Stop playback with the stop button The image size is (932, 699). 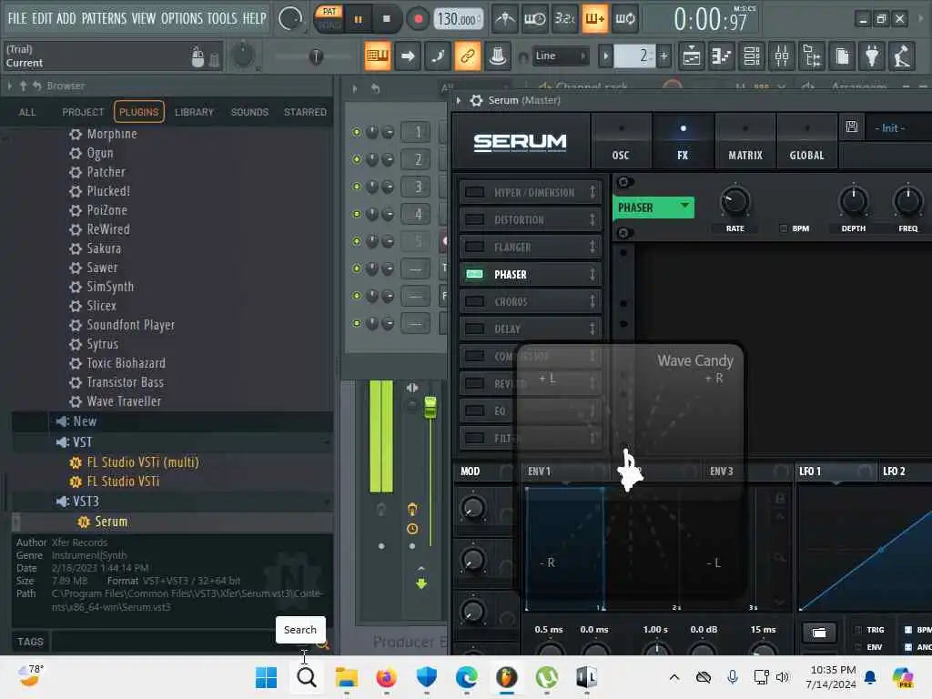tap(386, 19)
